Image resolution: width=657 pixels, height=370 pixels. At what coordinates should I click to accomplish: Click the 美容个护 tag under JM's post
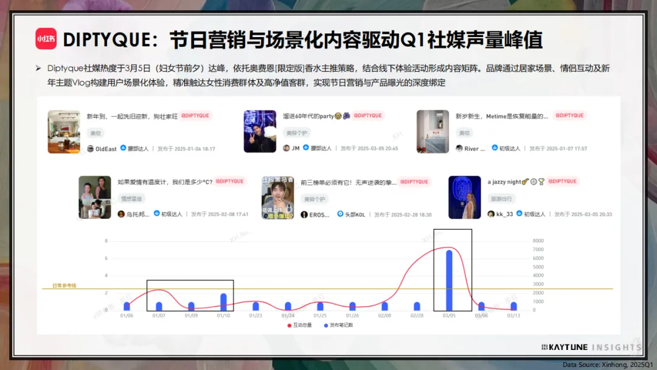click(296, 133)
